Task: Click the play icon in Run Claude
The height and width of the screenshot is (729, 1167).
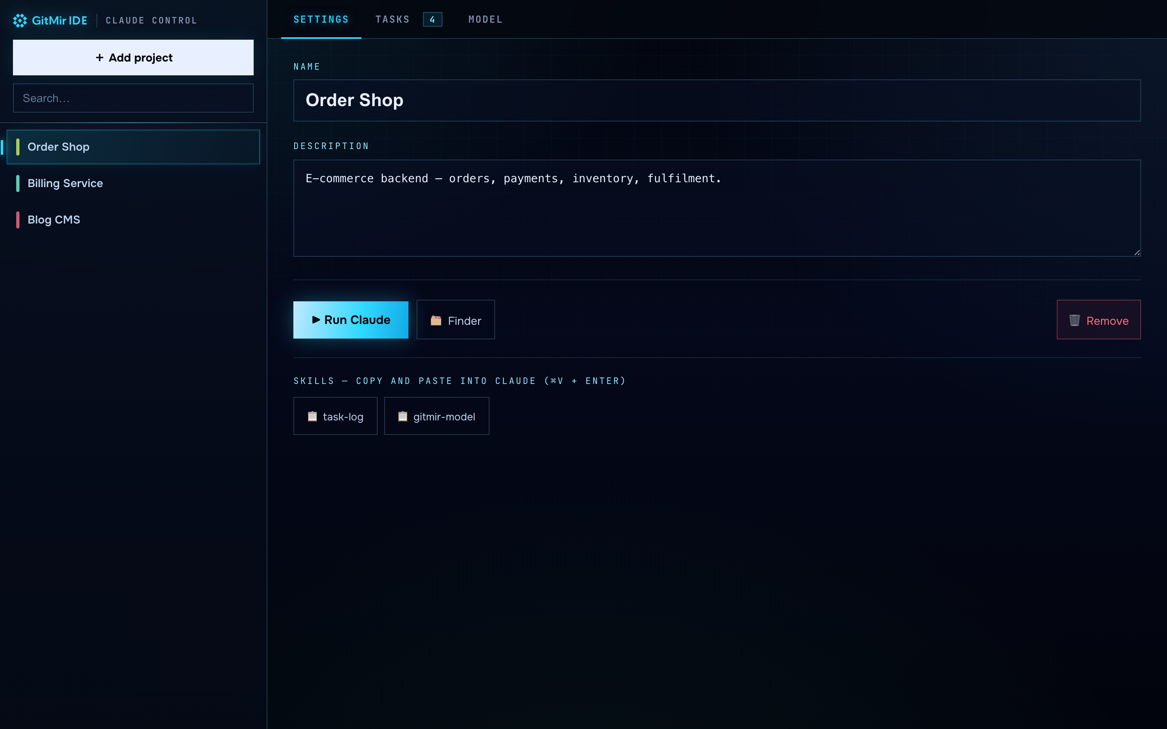Action: (x=316, y=320)
